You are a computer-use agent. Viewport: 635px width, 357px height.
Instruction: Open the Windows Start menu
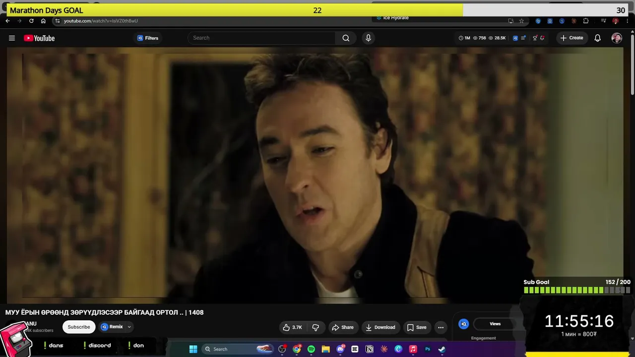point(193,349)
